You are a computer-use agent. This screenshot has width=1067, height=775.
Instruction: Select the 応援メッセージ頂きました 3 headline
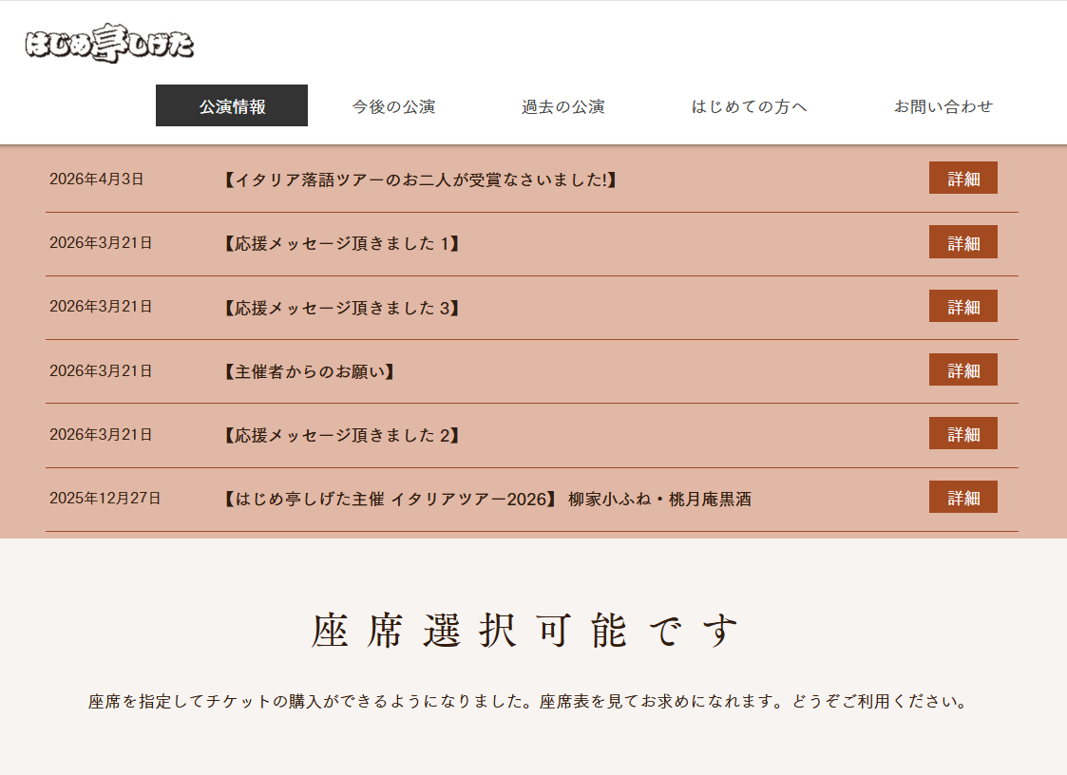pos(342,307)
